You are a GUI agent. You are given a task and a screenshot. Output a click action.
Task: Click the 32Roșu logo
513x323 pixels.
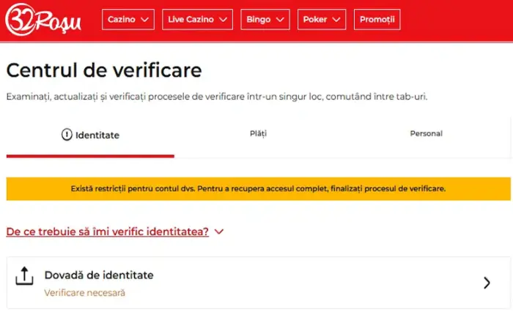[43, 20]
